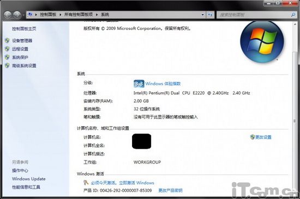Select 系统 breadcrumb in address bar
The height and width of the screenshot is (199, 300).
coord(105,15)
